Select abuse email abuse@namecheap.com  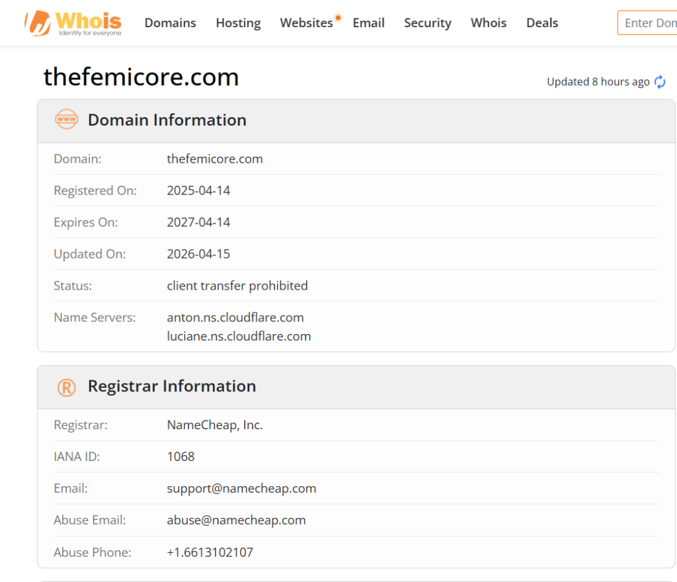click(236, 520)
